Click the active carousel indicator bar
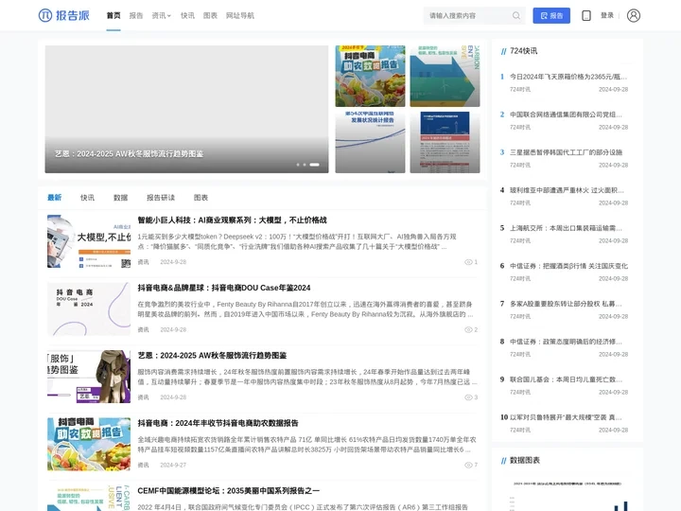This screenshot has height=511, width=681. click(x=314, y=165)
